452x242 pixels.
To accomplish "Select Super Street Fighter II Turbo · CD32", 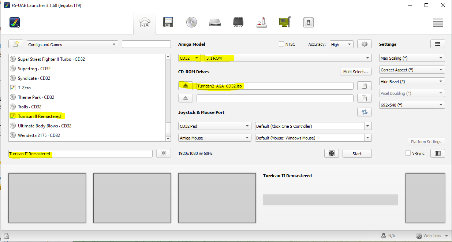I will tap(51, 59).
